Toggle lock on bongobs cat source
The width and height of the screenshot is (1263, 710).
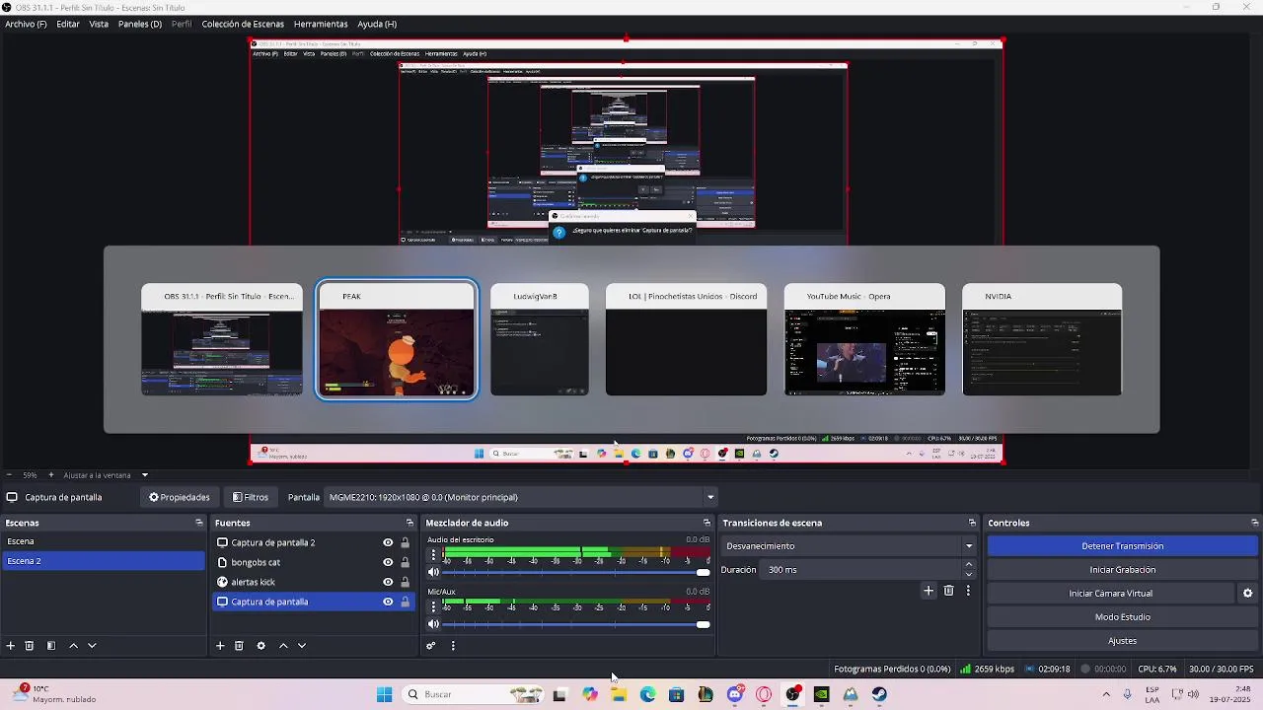405,562
